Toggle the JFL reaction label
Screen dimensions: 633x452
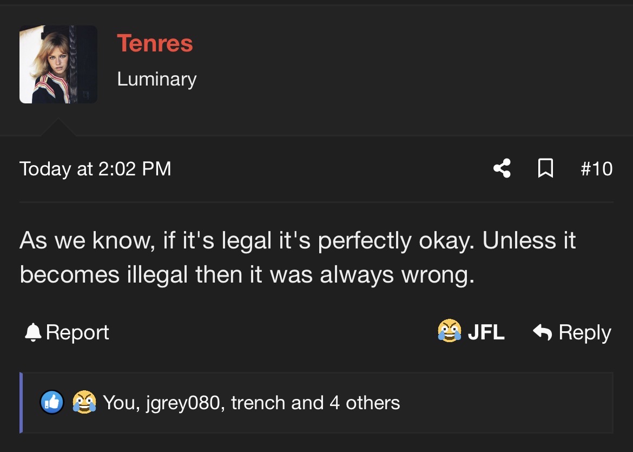pos(486,332)
